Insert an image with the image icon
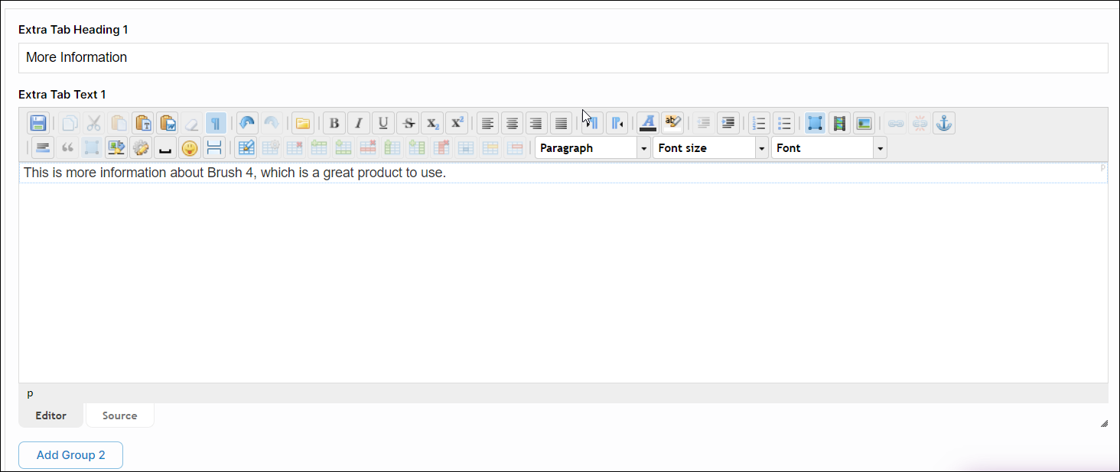Viewport: 1120px width, 472px height. 864,122
